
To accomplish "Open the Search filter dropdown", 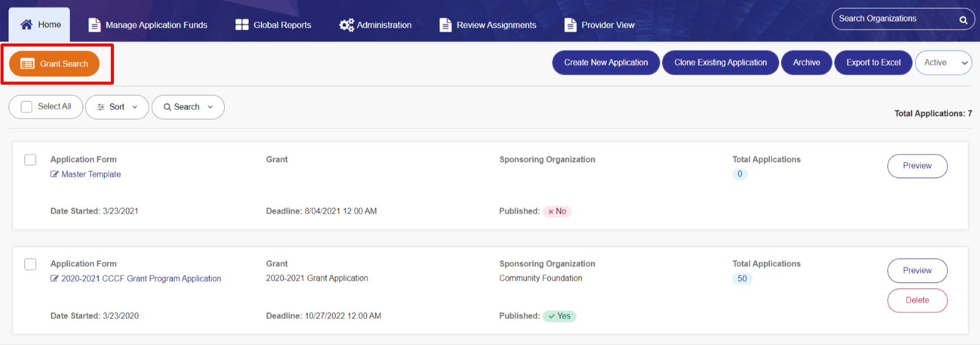I will point(188,107).
